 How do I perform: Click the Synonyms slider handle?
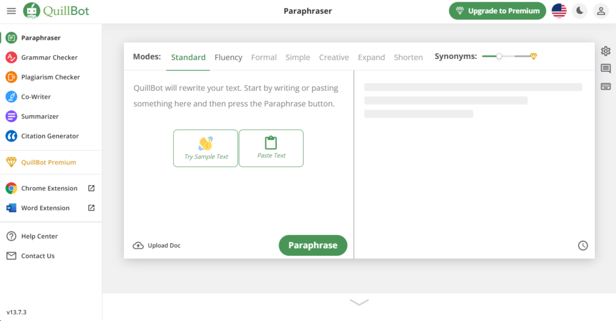tap(499, 56)
